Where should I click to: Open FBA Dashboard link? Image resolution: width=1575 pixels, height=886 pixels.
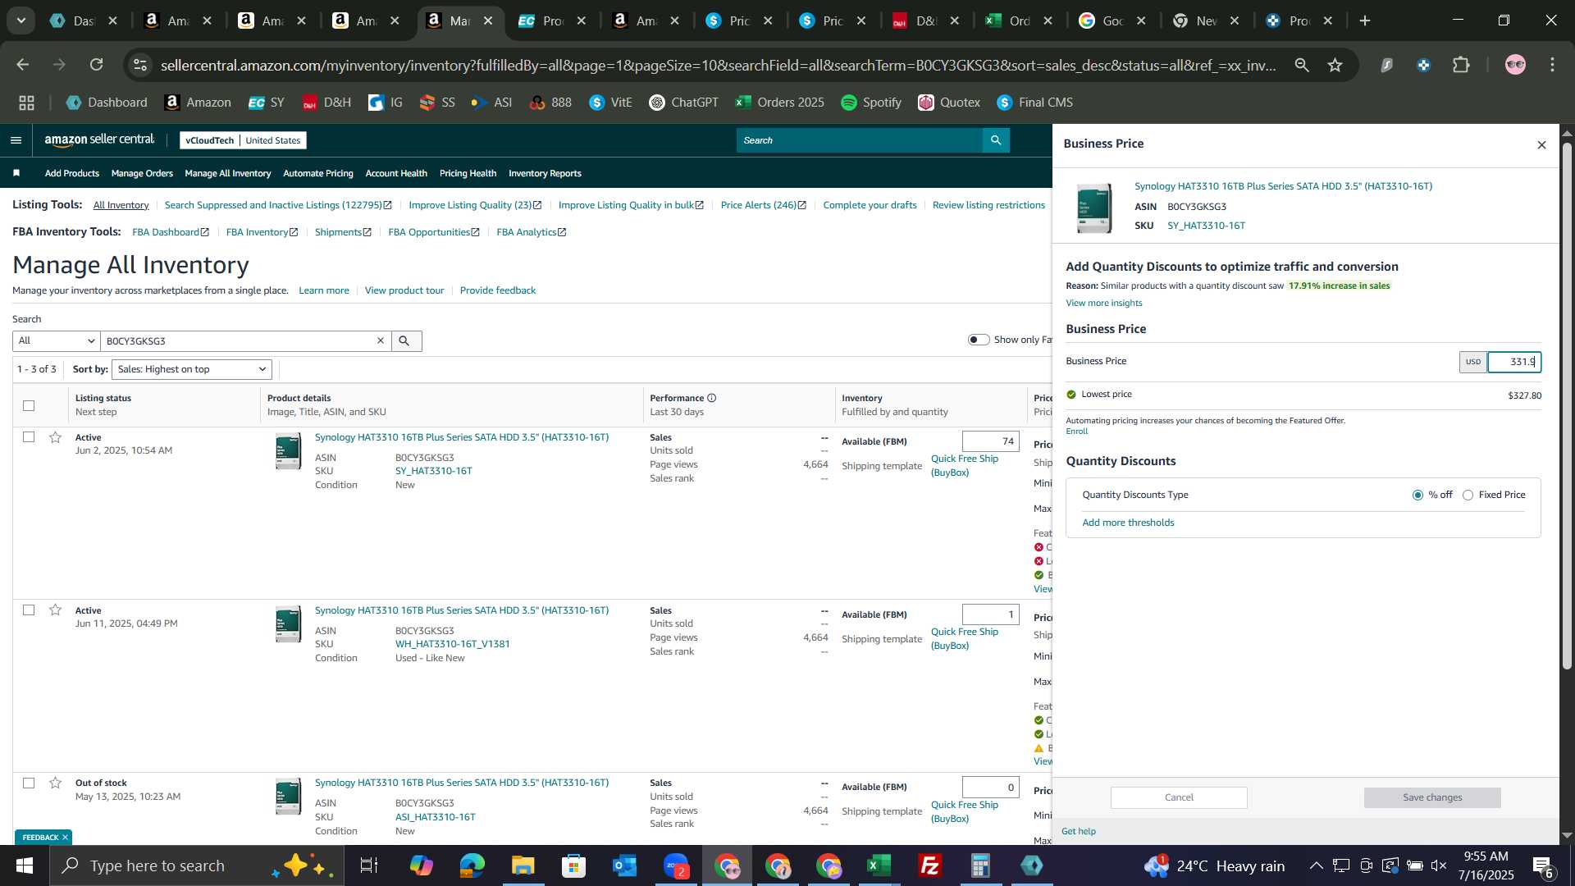[171, 232]
